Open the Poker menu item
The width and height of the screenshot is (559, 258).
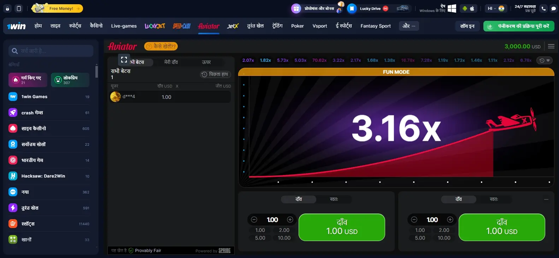pyautogui.click(x=298, y=26)
